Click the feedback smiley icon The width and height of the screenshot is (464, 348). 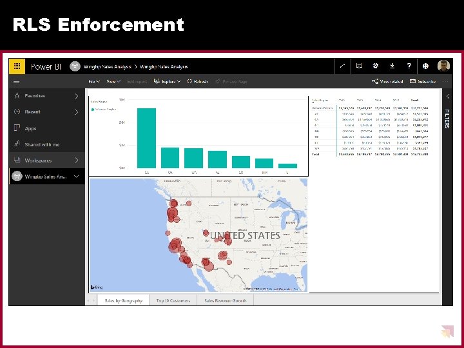(x=425, y=66)
